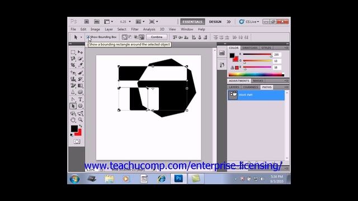Choose Add to shape area mode
Image resolution: width=358 pixels, height=201 pixels.
[x=124, y=37]
